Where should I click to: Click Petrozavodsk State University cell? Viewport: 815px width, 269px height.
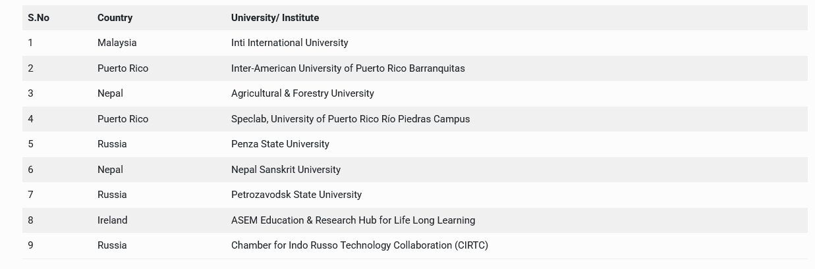tap(296, 195)
